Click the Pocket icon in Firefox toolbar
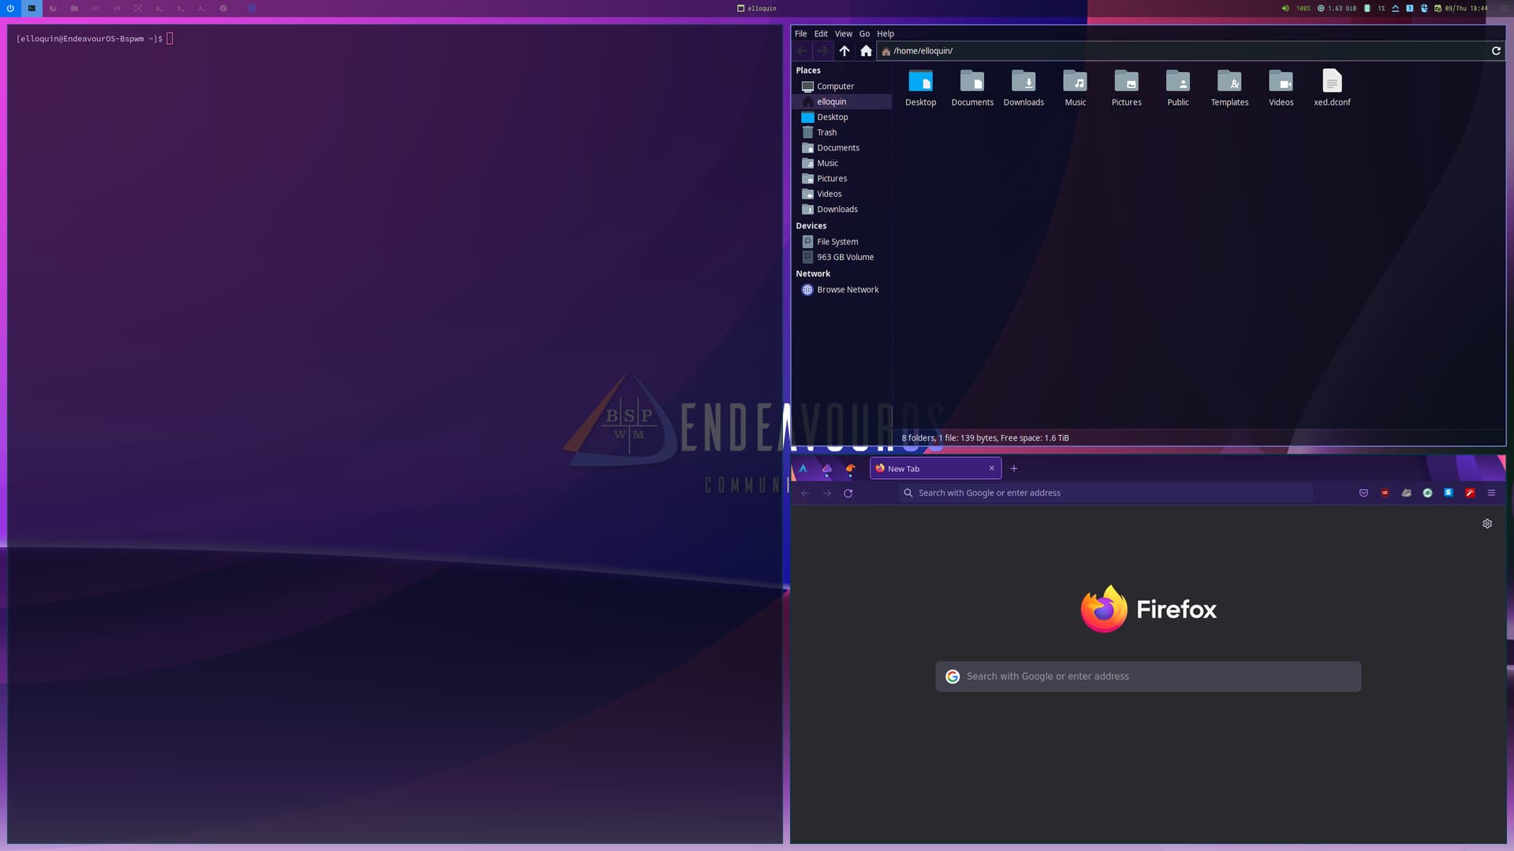The width and height of the screenshot is (1514, 851). (1363, 492)
